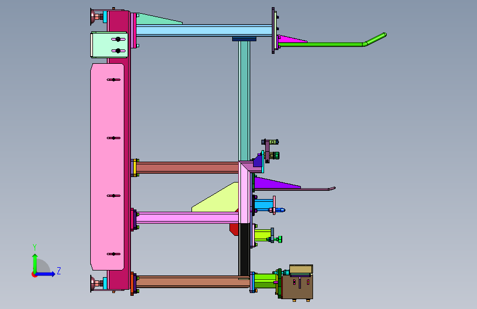Select the tan cover on top of the motor box
Viewport: 477px width, 309px height.
pyautogui.click(x=301, y=269)
